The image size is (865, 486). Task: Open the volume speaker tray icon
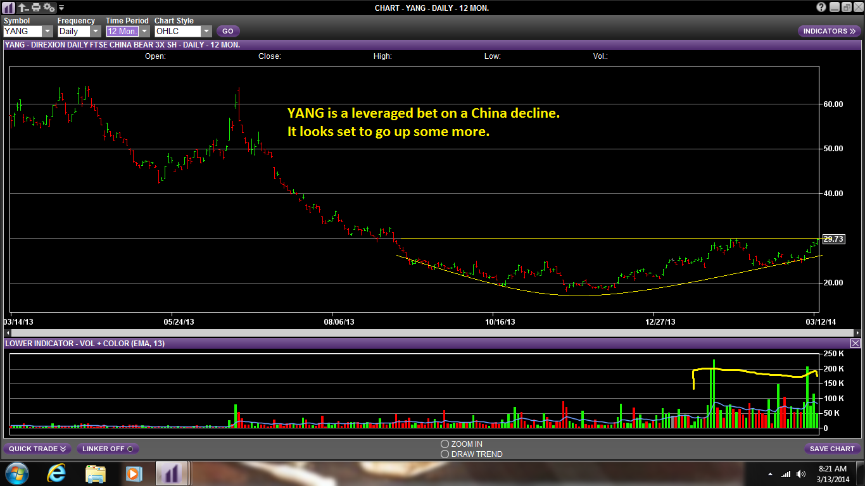(x=802, y=474)
